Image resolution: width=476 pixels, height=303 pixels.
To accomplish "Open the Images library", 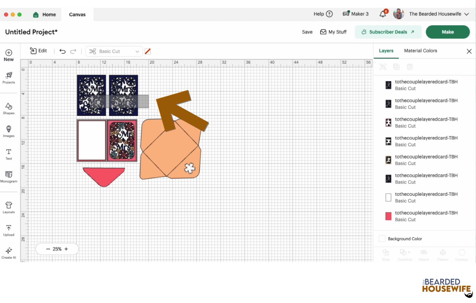I will tap(9, 131).
